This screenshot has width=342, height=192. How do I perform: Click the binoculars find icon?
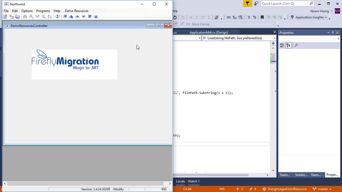coord(25,17)
